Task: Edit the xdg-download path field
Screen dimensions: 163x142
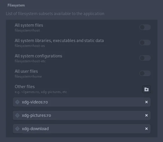Action: 82,129
